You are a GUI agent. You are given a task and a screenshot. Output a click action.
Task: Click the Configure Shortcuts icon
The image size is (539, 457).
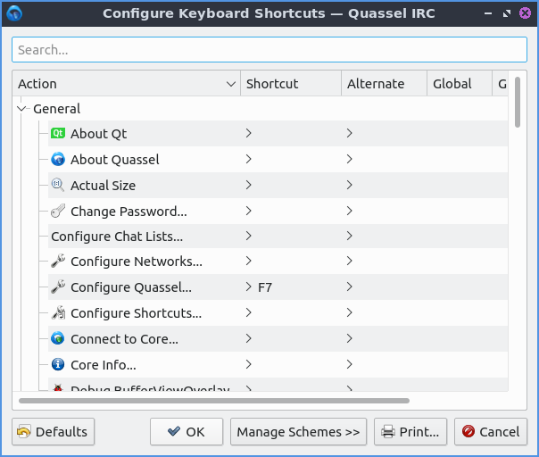(58, 313)
